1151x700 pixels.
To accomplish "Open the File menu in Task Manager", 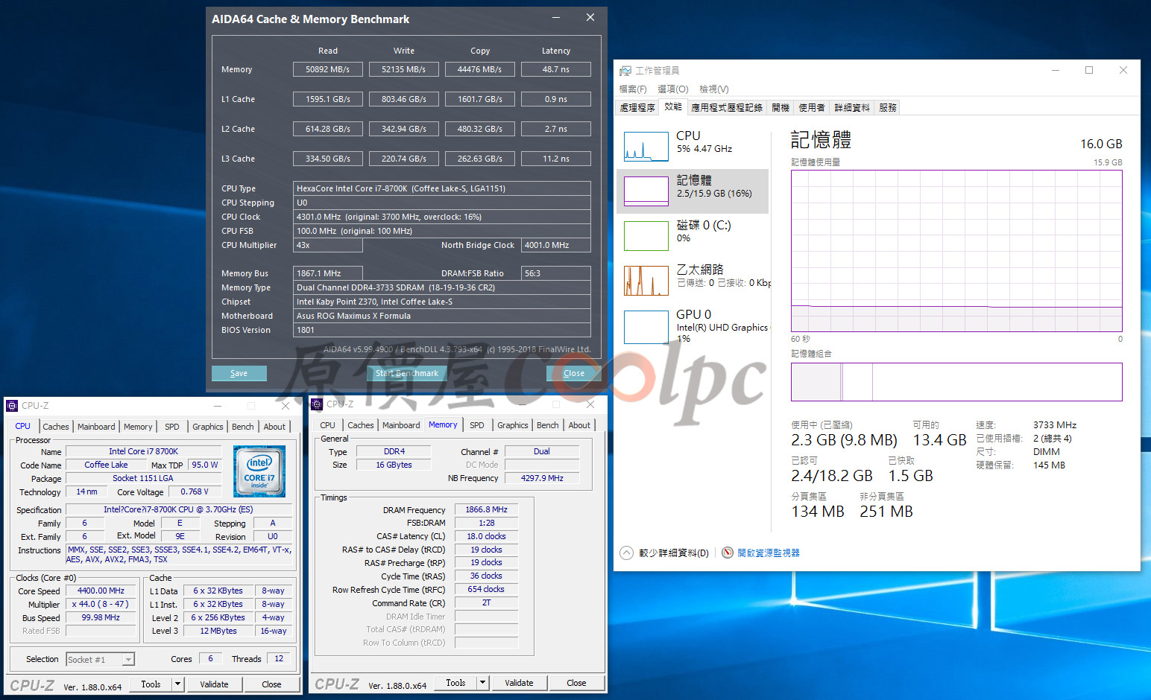I will tap(633, 89).
